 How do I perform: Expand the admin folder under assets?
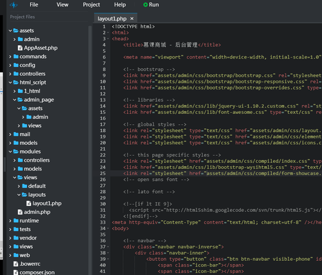[x=14, y=39]
